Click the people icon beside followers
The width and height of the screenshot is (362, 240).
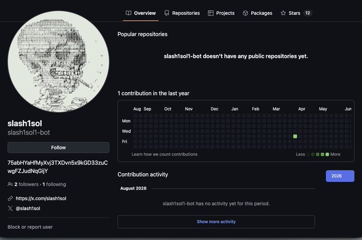(10, 184)
